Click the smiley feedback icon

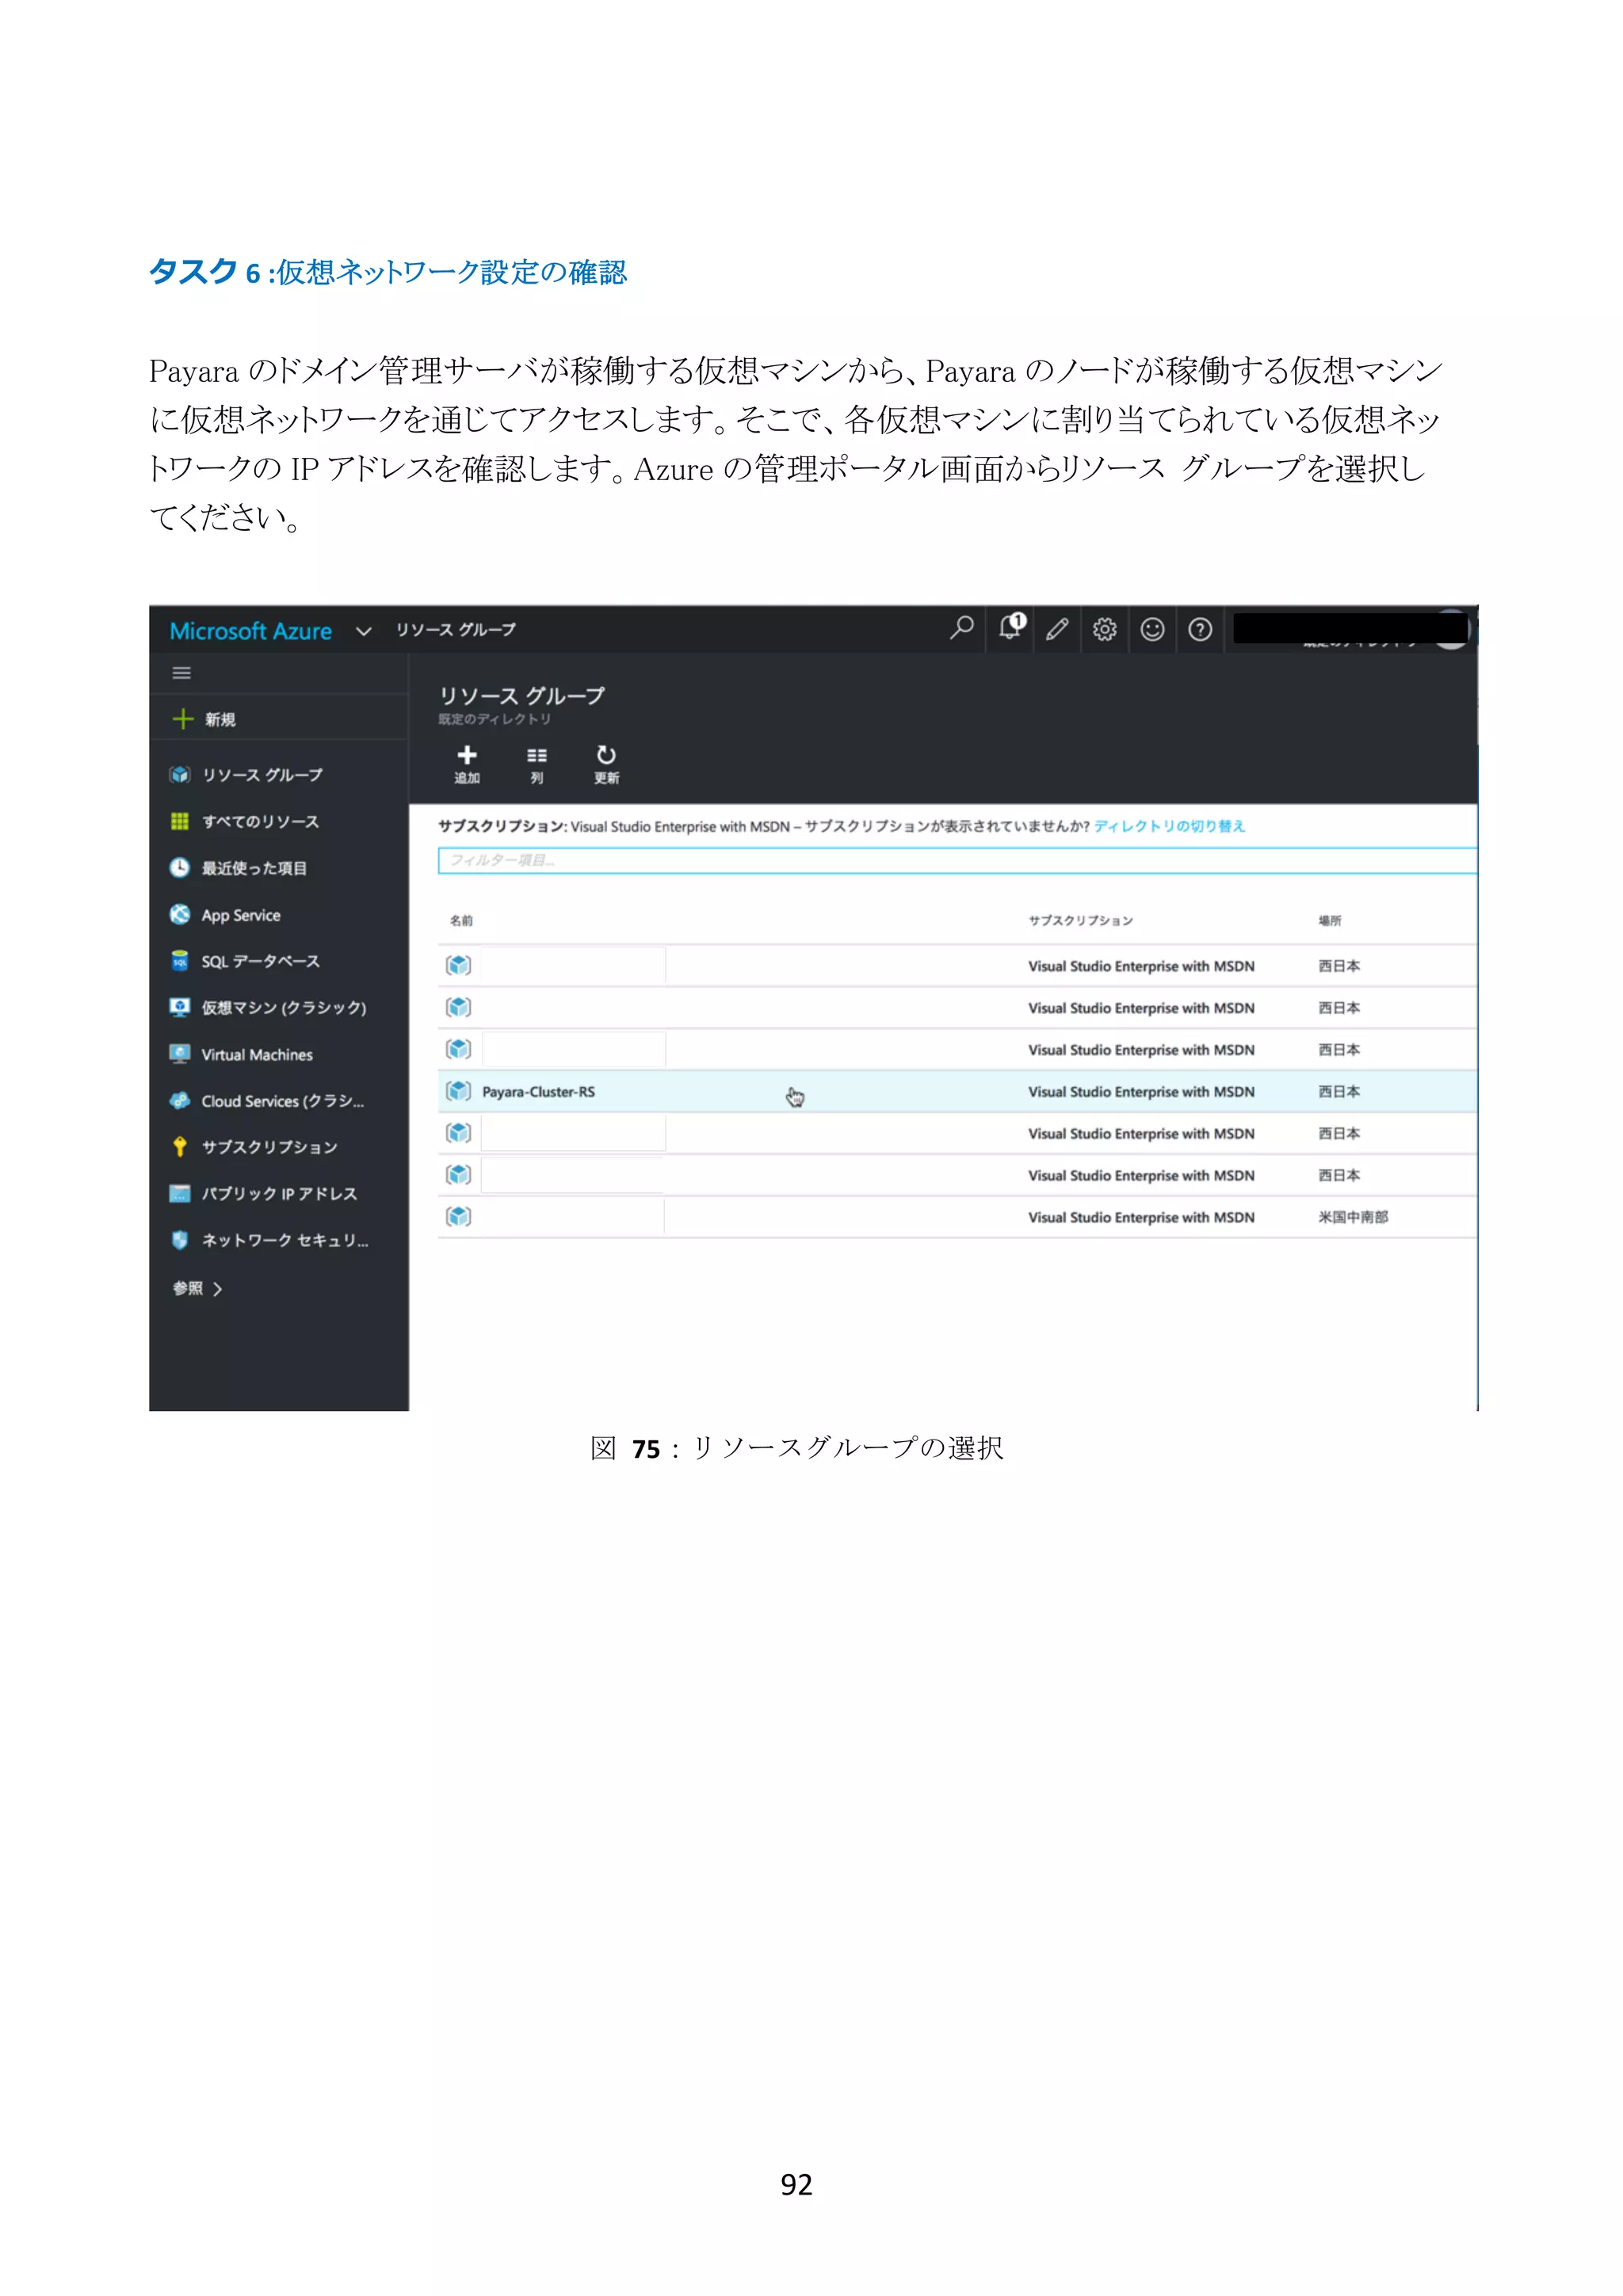pos(1152,629)
